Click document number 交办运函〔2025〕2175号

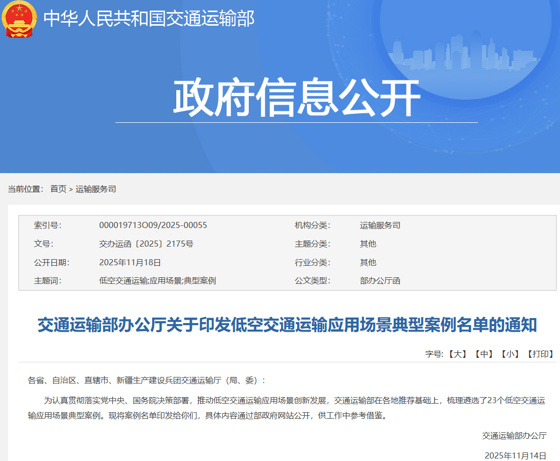tap(146, 244)
